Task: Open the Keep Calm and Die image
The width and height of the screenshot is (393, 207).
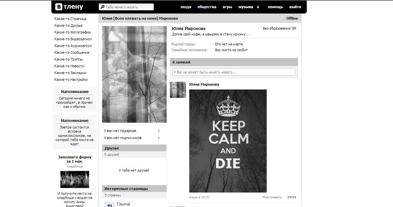Action: click(228, 141)
